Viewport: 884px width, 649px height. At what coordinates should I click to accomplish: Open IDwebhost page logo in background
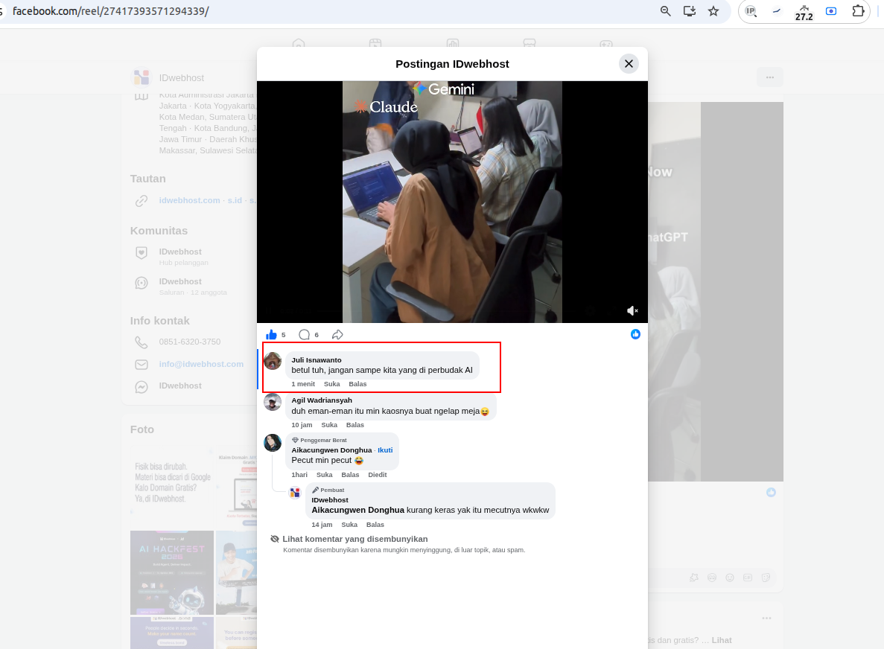(141, 77)
